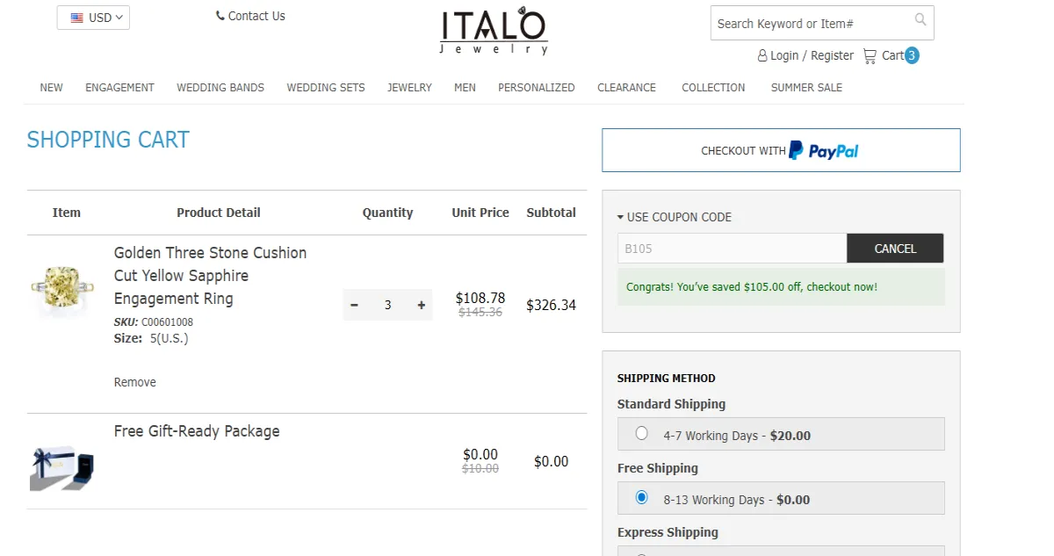Viewport: 1054px width, 556px height.
Task: Click the gift package thumbnail
Action: 62,469
